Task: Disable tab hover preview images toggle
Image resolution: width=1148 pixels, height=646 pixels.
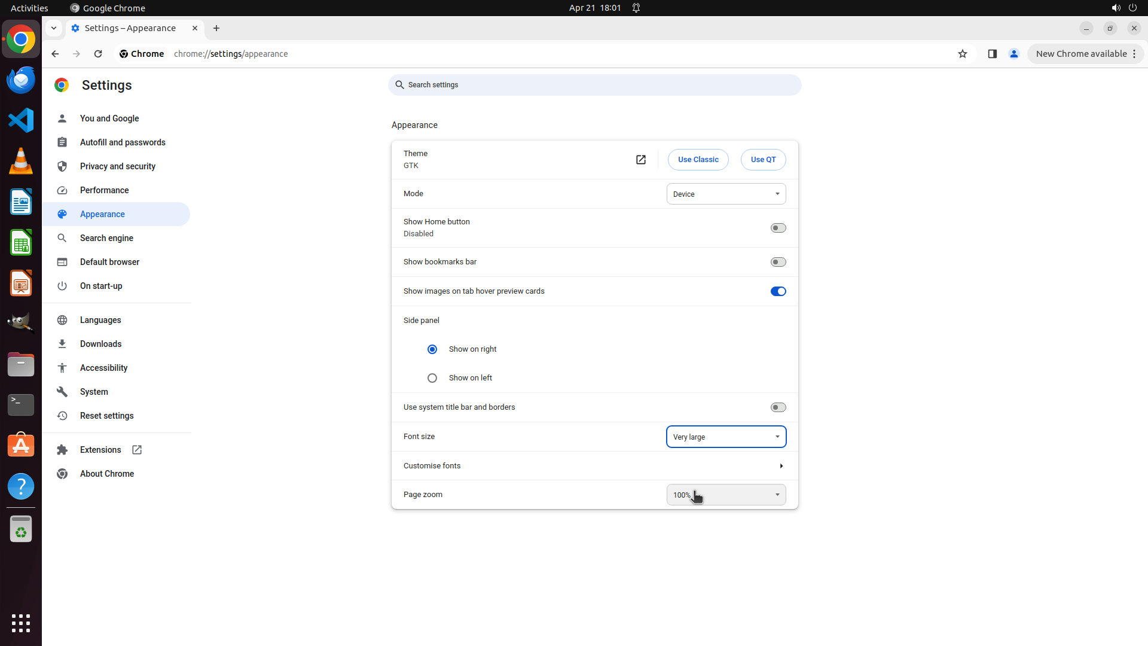Action: tap(778, 291)
